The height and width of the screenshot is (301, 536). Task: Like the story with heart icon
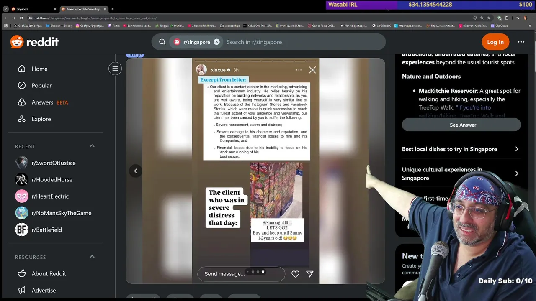(295, 274)
